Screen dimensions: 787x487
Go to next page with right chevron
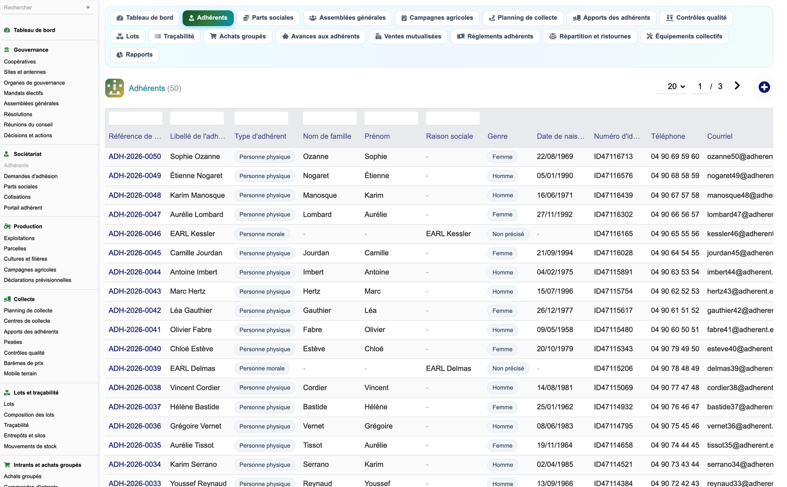[737, 86]
